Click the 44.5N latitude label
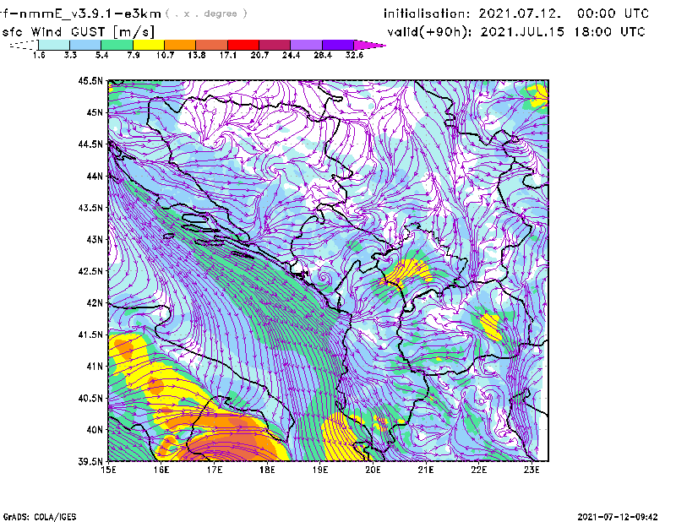Viewport: 676px width, 522px height. [90, 144]
